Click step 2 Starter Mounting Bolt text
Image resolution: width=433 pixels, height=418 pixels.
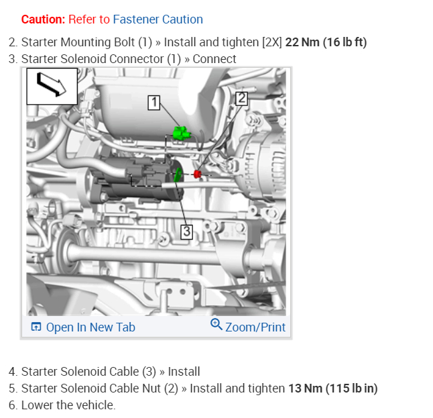tap(188, 42)
